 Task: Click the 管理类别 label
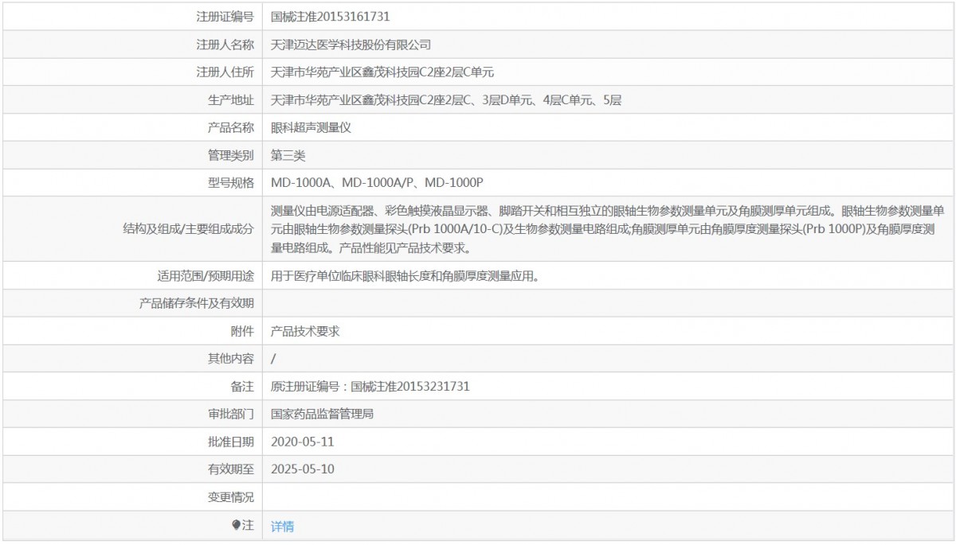pyautogui.click(x=231, y=155)
